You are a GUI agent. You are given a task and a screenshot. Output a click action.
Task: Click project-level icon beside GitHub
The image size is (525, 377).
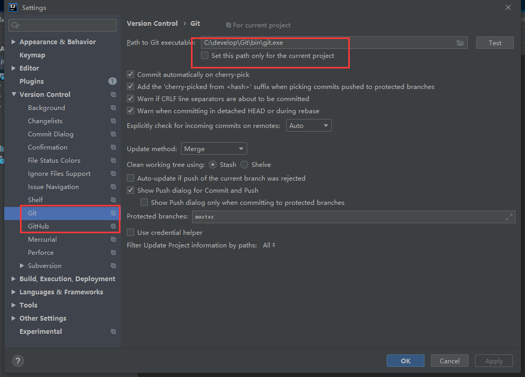click(x=114, y=226)
